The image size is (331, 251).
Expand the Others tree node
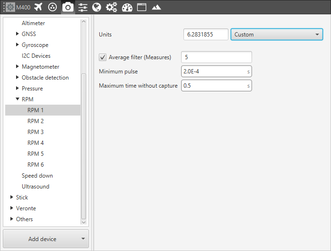(12, 219)
